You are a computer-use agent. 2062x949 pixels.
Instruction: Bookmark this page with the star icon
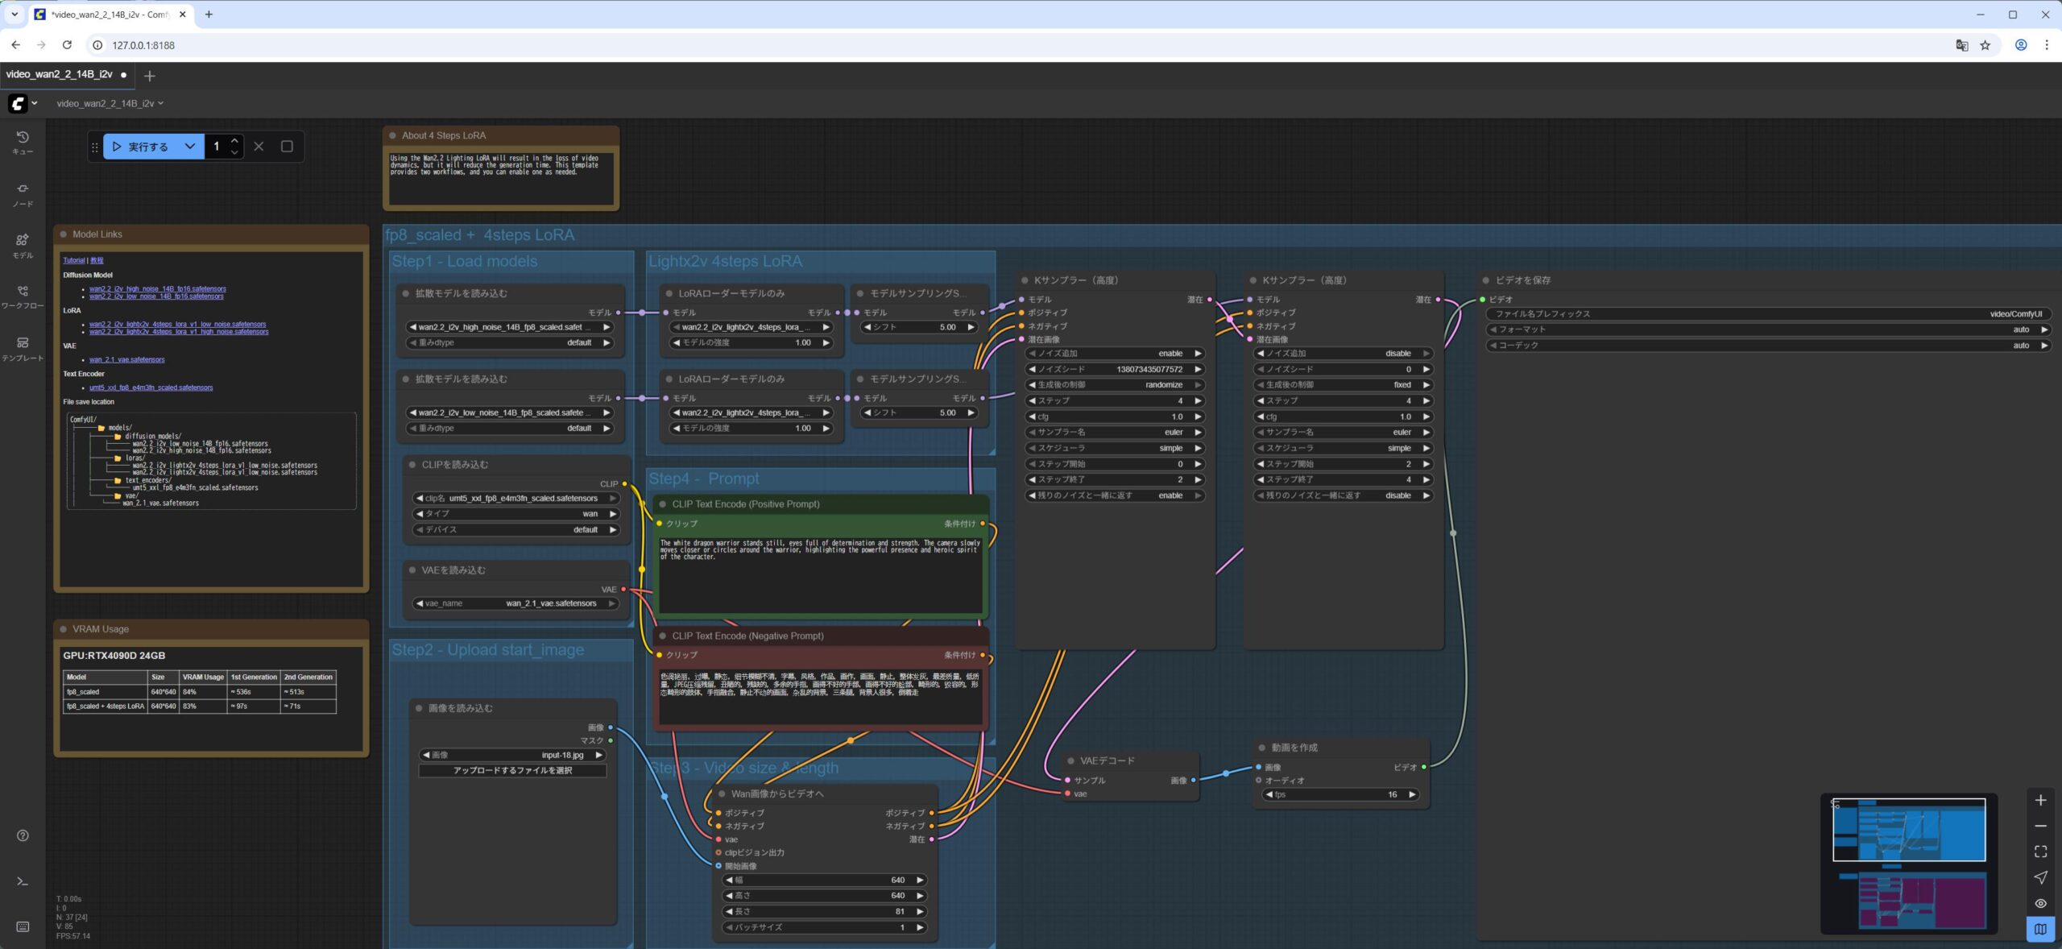[x=1985, y=45]
